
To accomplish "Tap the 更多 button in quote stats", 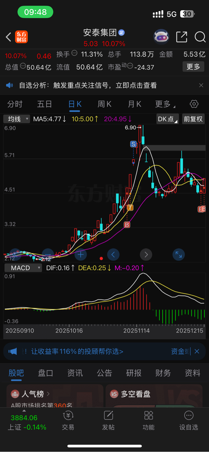I will click(x=193, y=67).
